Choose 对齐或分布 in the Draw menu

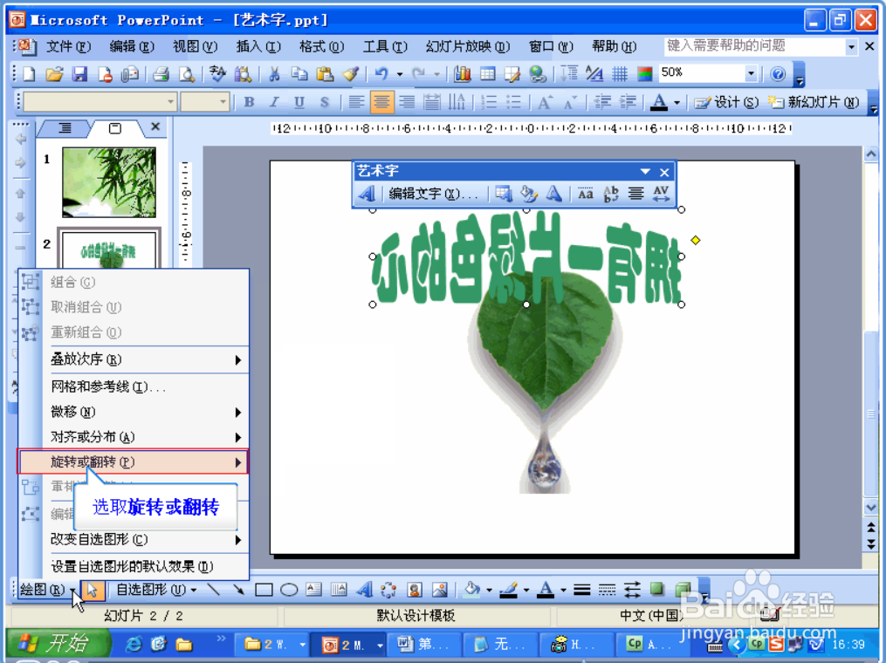click(x=134, y=436)
